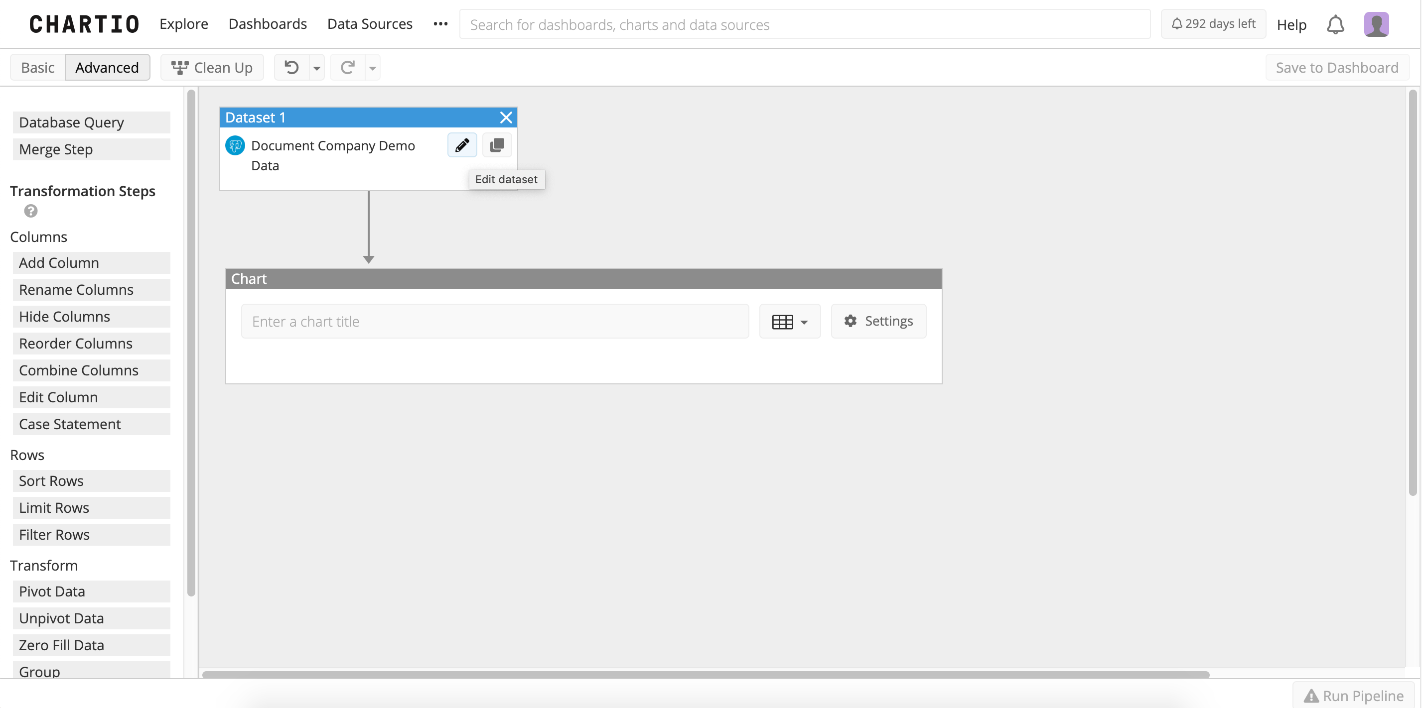Open the Help menu

1292,25
